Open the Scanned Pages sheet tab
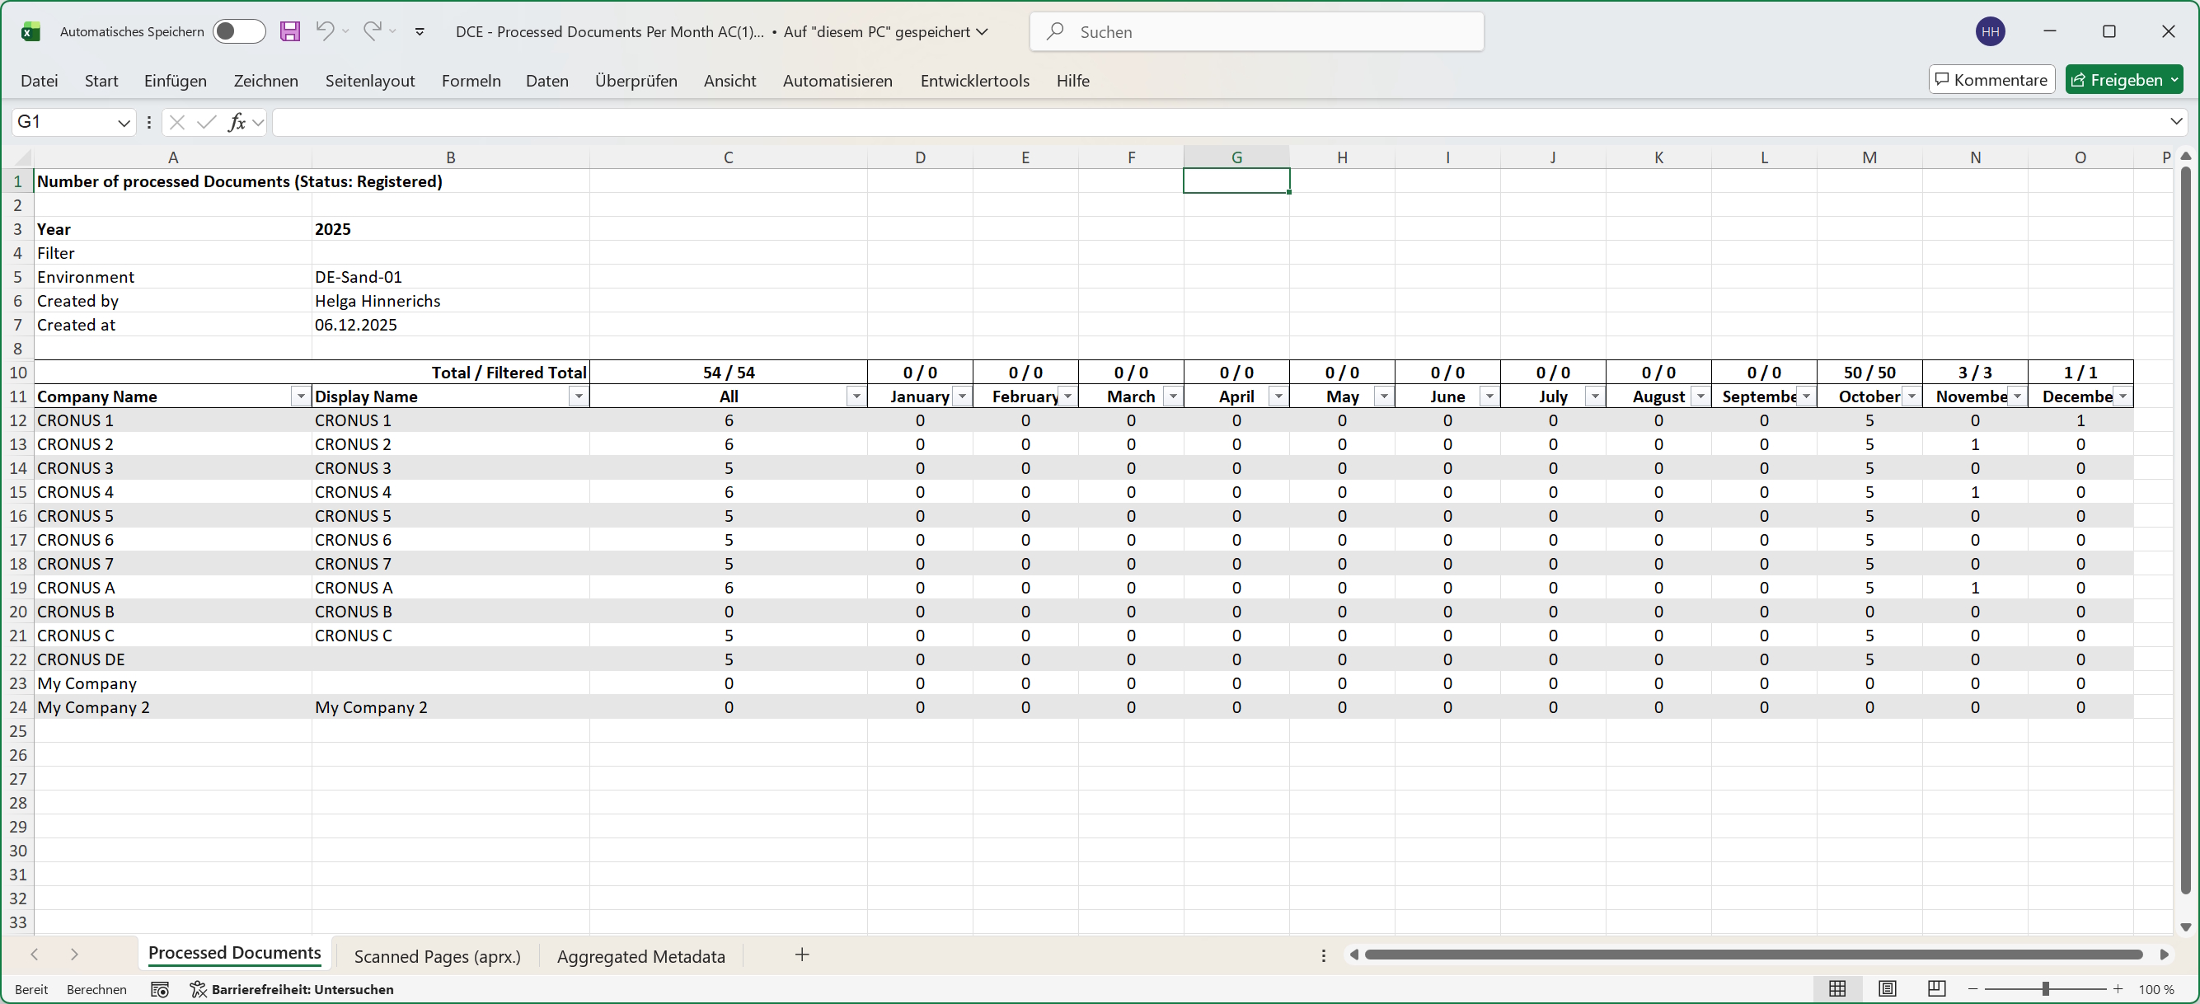Screen dimensions: 2200x1004 pos(439,956)
